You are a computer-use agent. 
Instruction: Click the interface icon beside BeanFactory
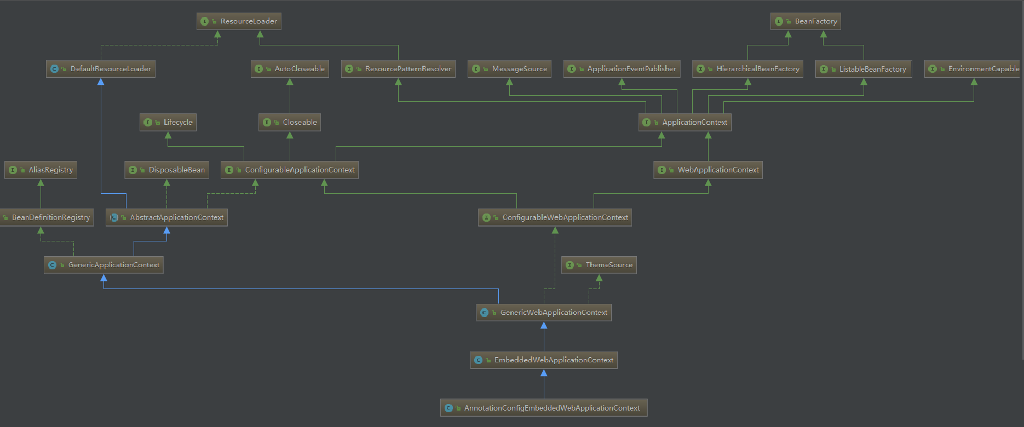(779, 21)
